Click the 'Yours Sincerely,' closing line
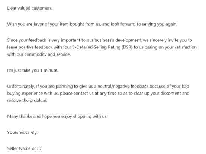Screen dimensions: 206x154 pyautogui.click(x=22, y=132)
